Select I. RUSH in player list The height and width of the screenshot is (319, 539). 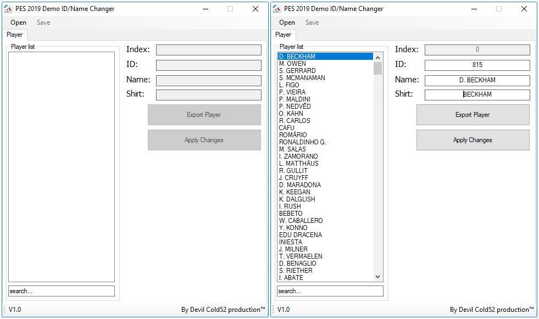click(x=325, y=206)
